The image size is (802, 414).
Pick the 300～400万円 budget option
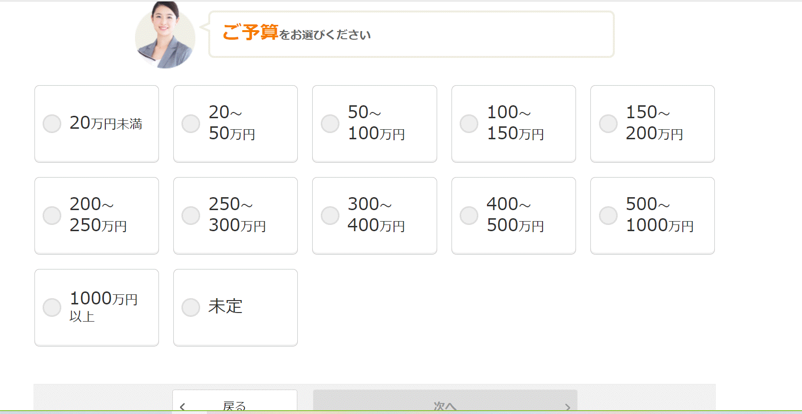pyautogui.click(x=374, y=216)
